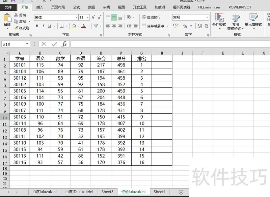270x197 pixels.
Task: Click the formula bar confirm checkmark
Action: (54, 44)
